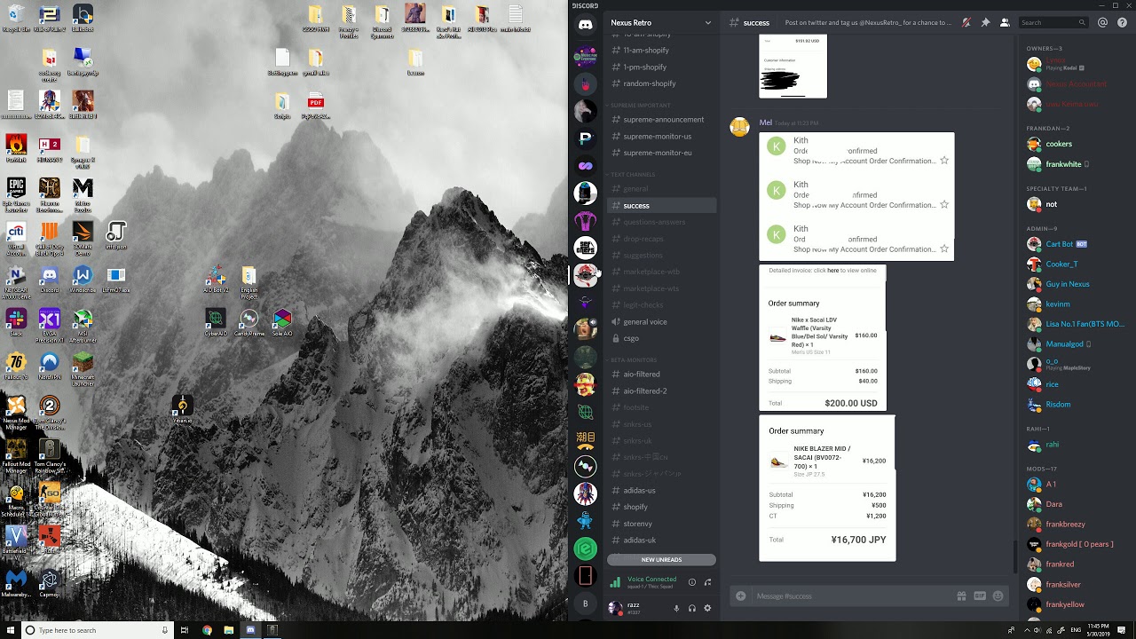
Task: Open Mel's user profile name
Action: pos(765,122)
